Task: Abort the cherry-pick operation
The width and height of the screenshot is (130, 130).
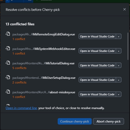Action: coord(108,121)
